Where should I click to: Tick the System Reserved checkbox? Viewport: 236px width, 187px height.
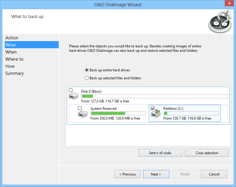pyautogui.click(x=80, y=108)
